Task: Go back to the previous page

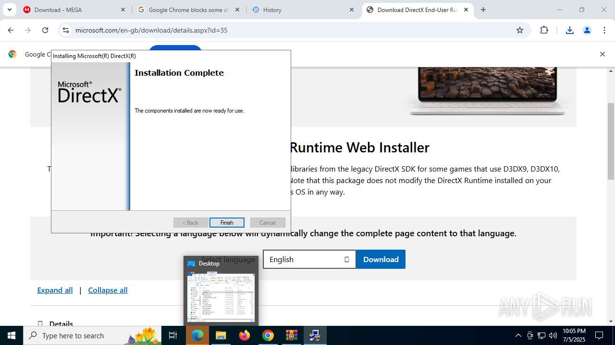Action: click(11, 30)
